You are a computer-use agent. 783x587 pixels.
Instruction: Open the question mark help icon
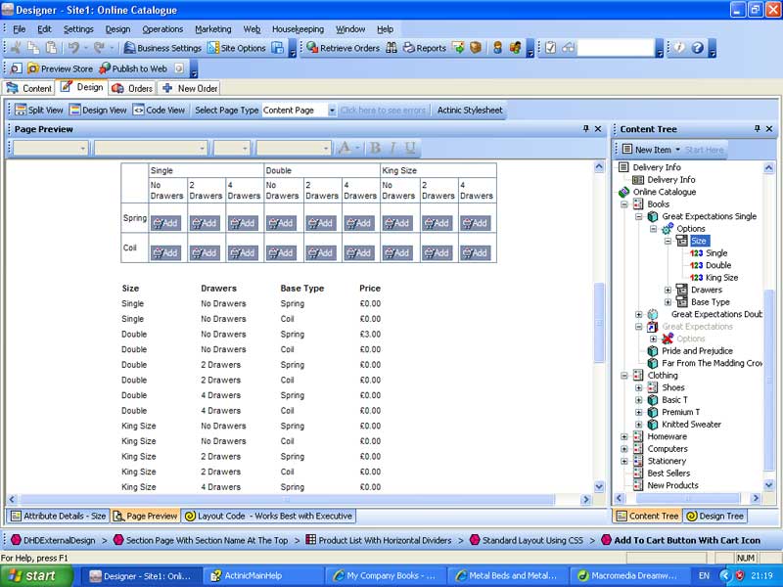(x=698, y=48)
